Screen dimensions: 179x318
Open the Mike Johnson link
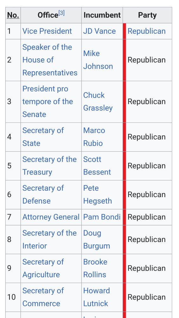98,60
